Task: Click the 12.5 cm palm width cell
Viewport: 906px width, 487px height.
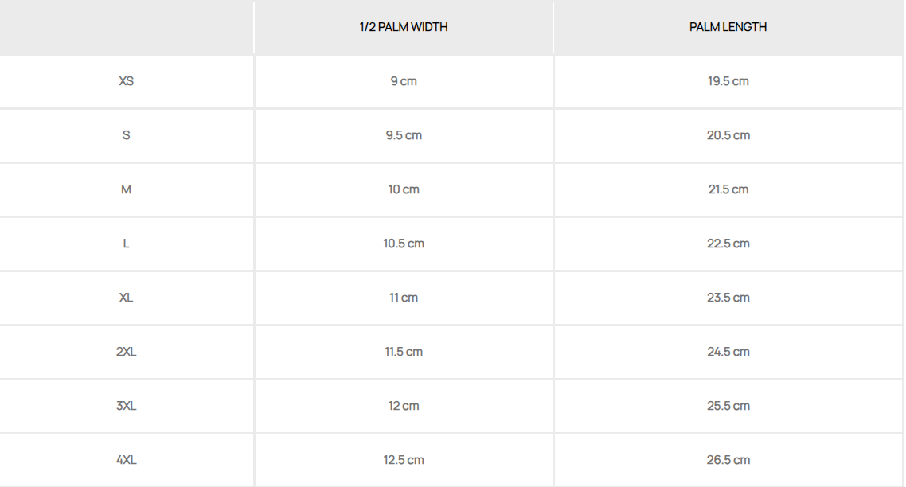Action: click(404, 460)
